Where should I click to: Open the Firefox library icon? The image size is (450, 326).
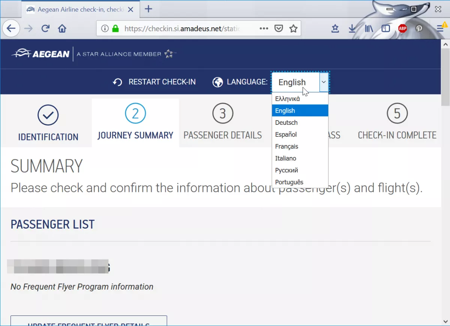click(369, 28)
